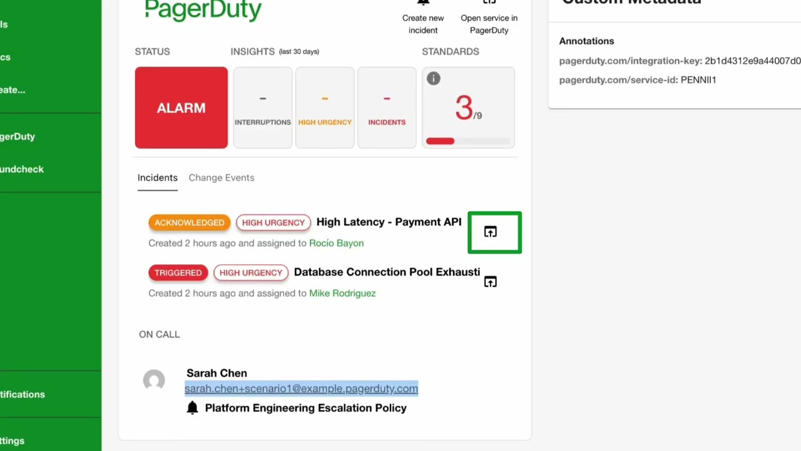
Task: Click the Standards progress bar
Action: click(468, 141)
